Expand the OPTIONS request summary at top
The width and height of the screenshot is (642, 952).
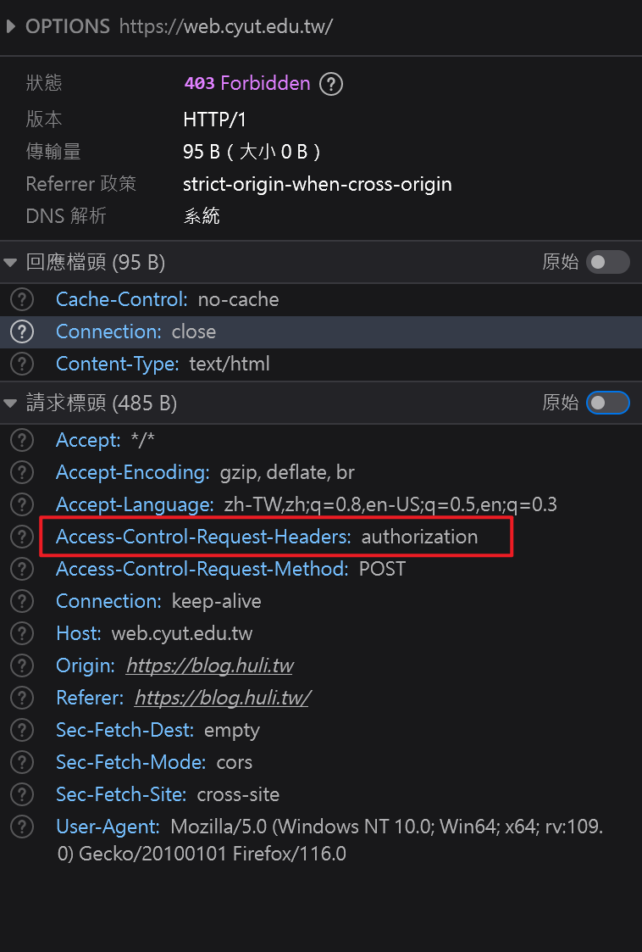pyautogui.click(x=10, y=26)
